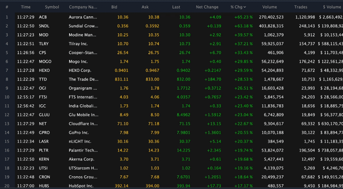Click the Cronos Grou... company name
Screen dimensions: 343x189
coord(83,177)
